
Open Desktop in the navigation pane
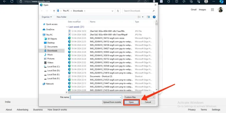[49, 43]
